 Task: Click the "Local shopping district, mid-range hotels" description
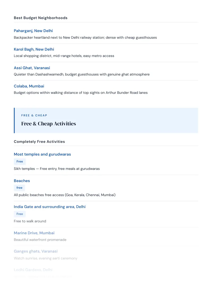[x=64, y=56]
